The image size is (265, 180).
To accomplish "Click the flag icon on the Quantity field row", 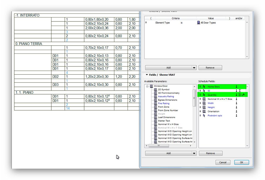I will 243,95.
